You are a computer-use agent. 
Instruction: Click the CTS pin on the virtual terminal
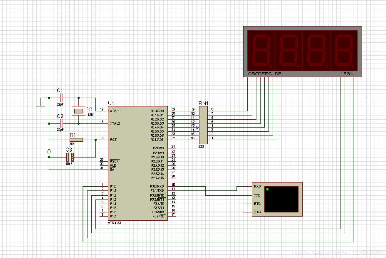pos(257,212)
